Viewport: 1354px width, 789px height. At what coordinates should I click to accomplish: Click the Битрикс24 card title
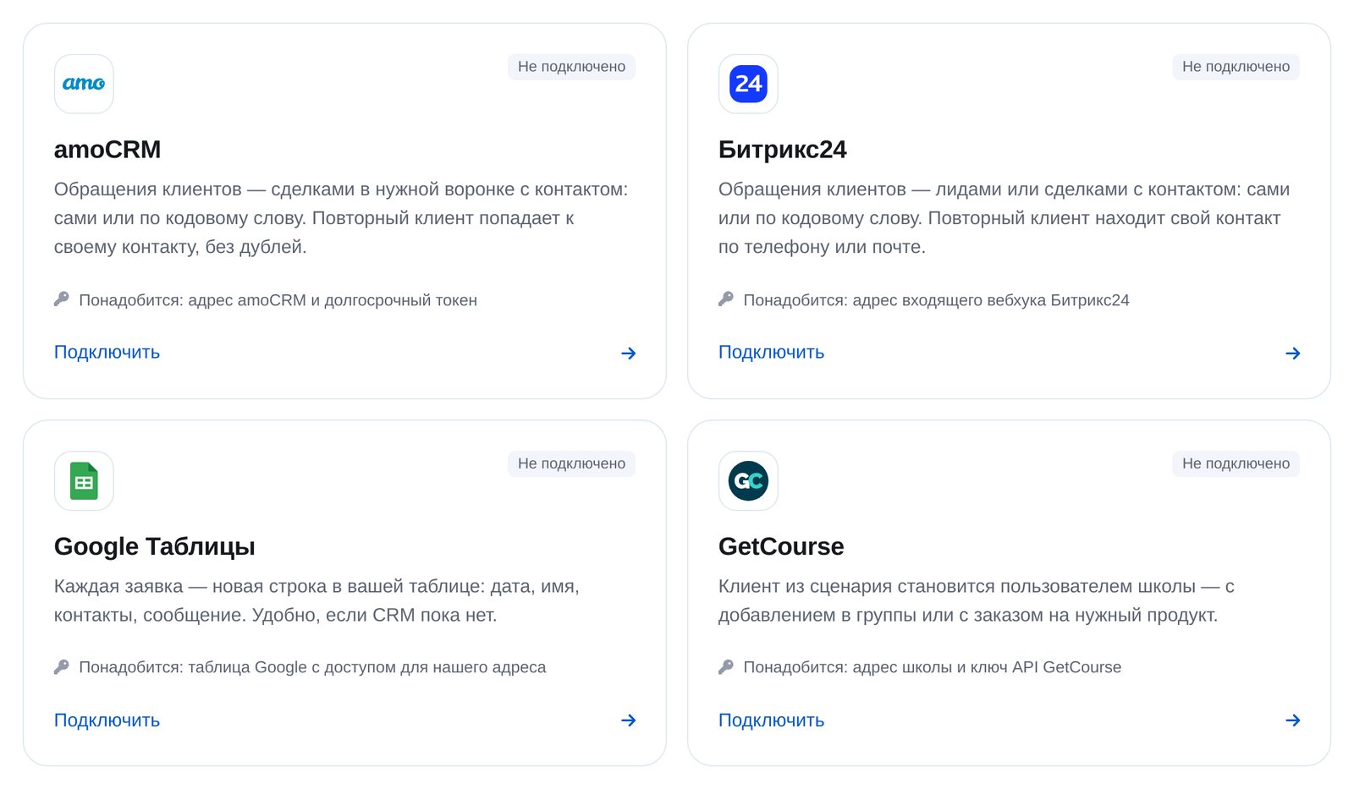point(782,150)
